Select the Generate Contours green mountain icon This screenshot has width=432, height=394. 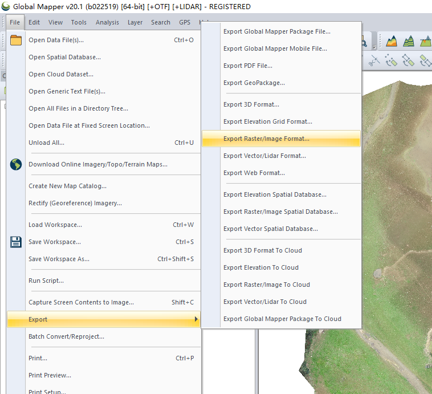point(408,42)
